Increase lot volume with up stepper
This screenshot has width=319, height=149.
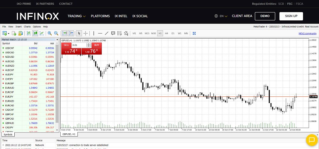(89, 44)
